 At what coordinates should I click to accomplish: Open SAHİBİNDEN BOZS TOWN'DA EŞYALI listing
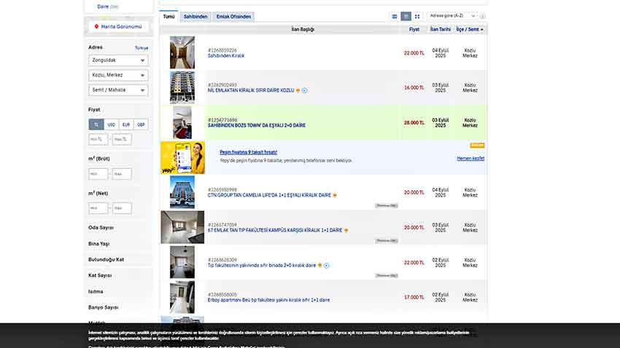(x=257, y=125)
